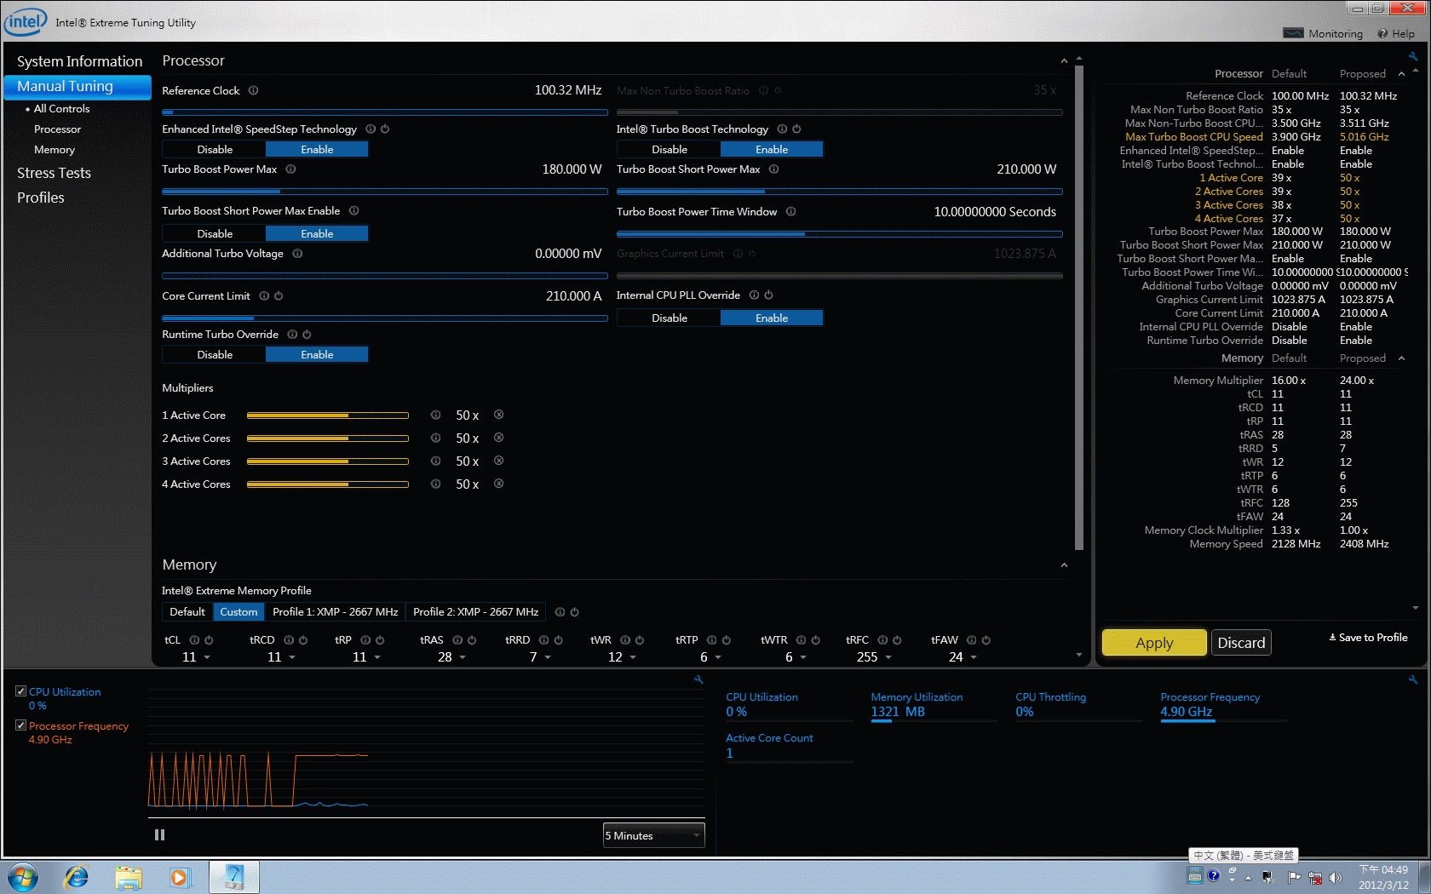Viewport: 1431px width, 894px height.
Task: Open the tCL value dropdown
Action: click(x=207, y=657)
